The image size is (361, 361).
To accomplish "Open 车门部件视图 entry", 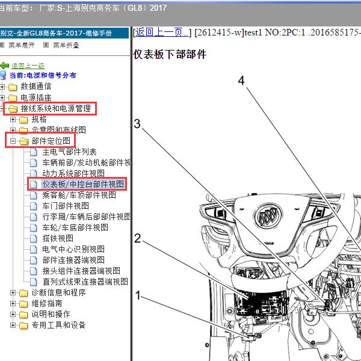I will [x=66, y=206].
